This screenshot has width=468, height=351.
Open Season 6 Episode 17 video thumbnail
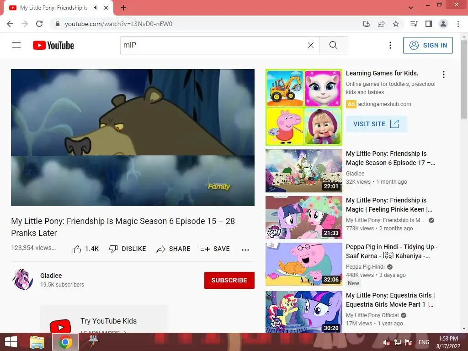(304, 171)
